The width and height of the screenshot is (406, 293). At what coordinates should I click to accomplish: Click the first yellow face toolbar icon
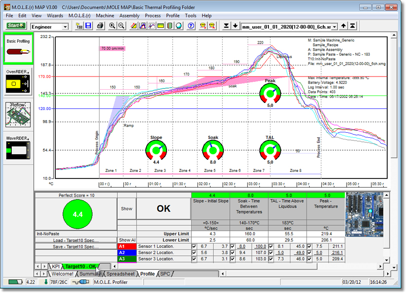tap(202, 26)
